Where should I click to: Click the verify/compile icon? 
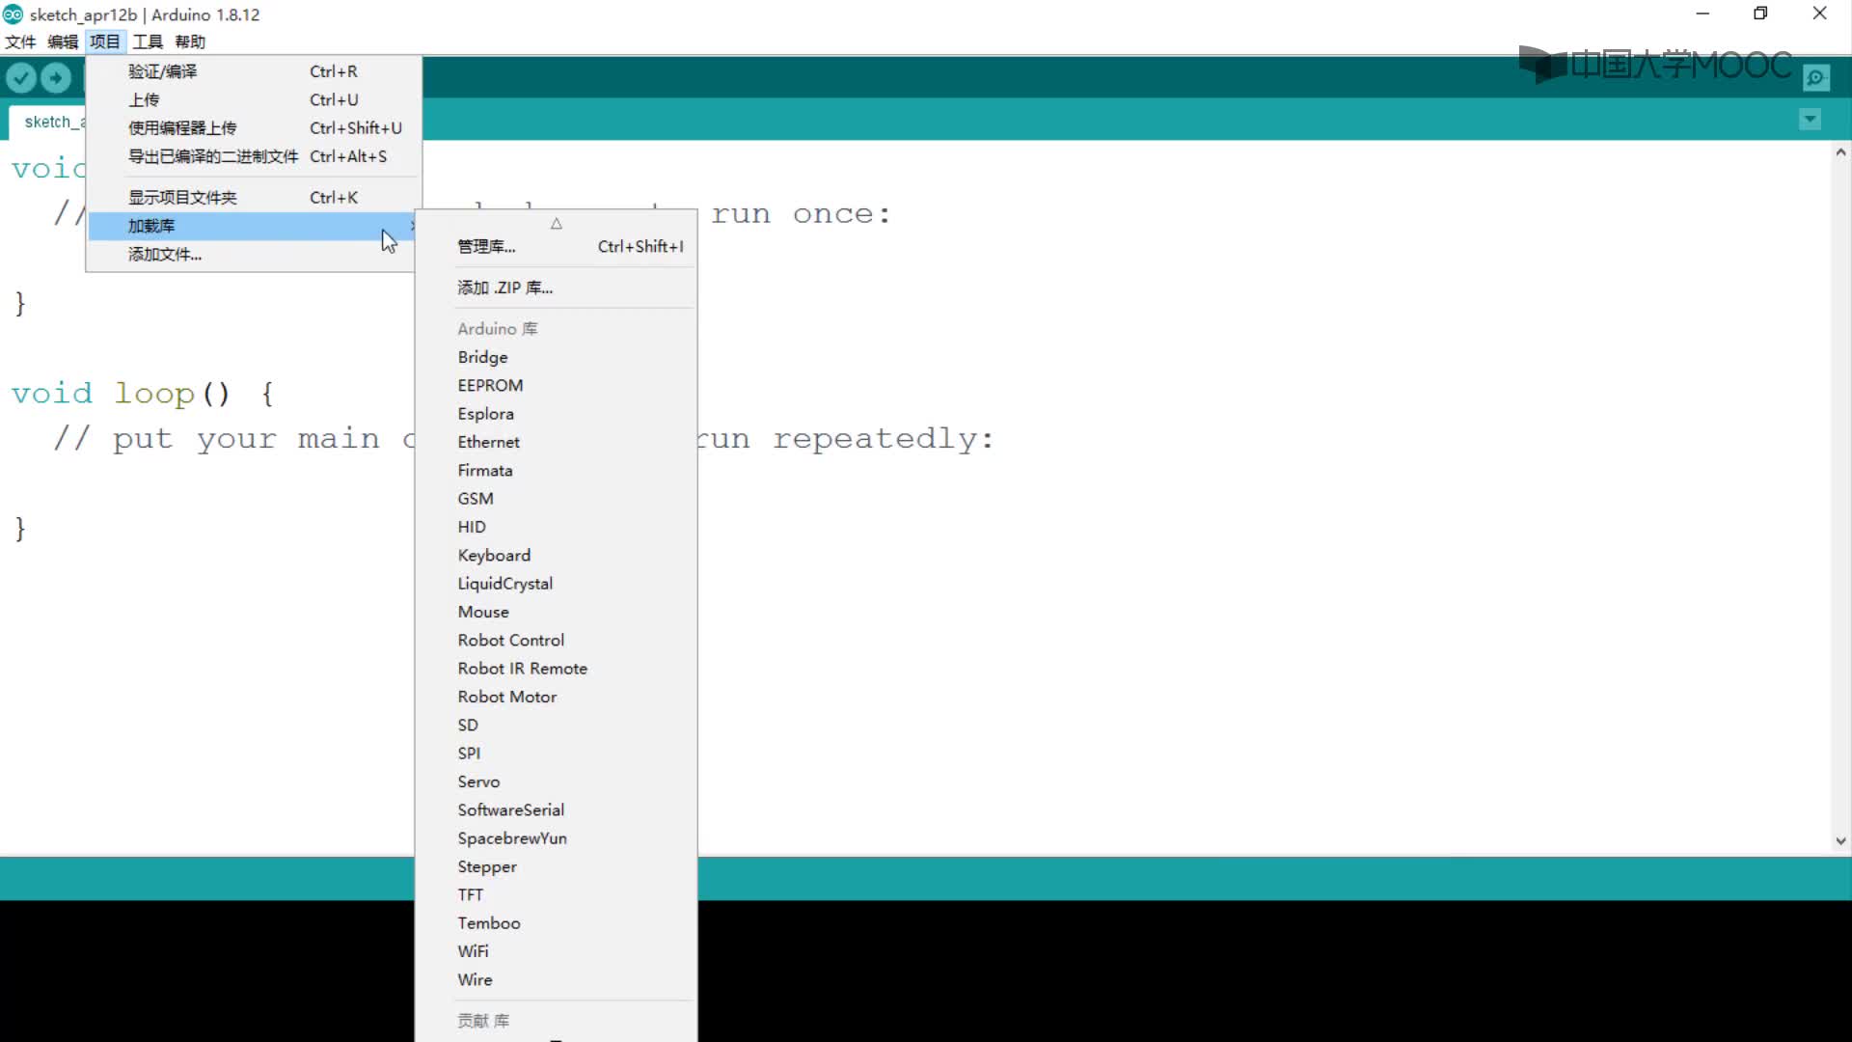coord(21,79)
